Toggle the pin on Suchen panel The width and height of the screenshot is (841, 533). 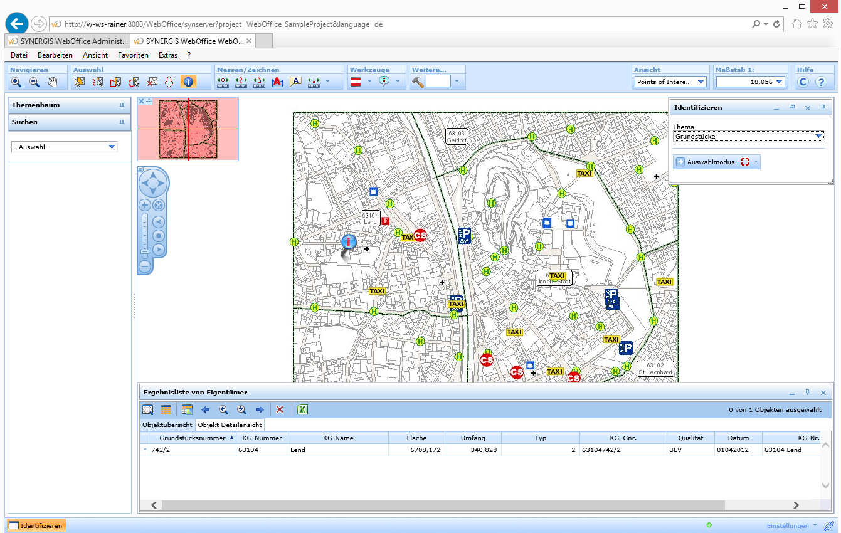pyautogui.click(x=122, y=122)
